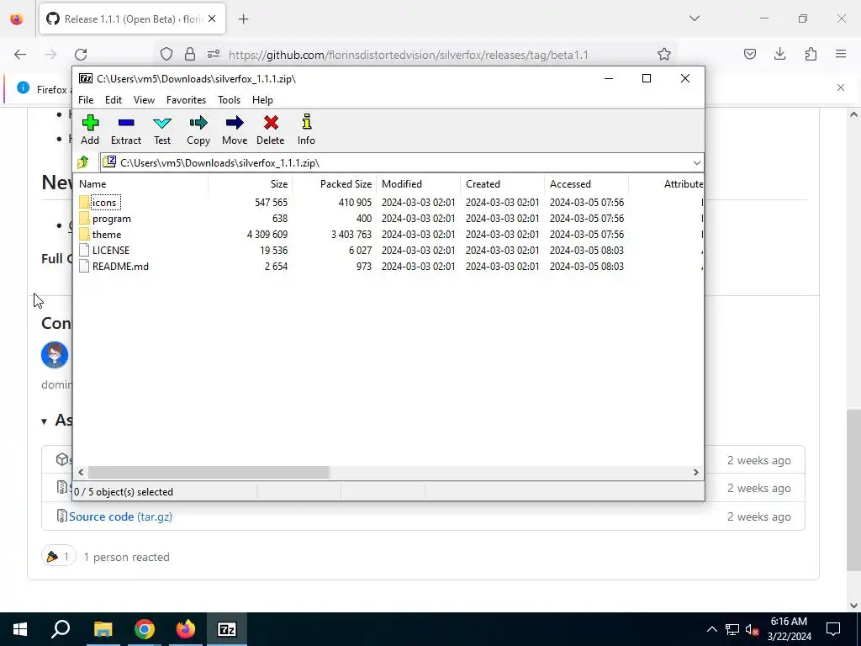Click the Attributes column header
This screenshot has width=861, height=646.
click(666, 184)
